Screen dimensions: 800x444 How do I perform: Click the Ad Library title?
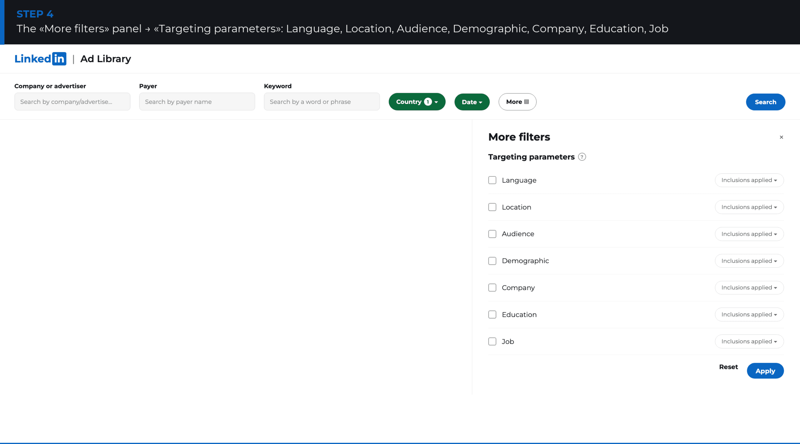click(x=106, y=59)
